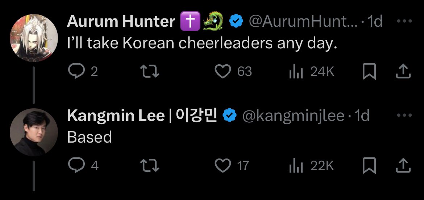The height and width of the screenshot is (200, 424).
Task: View analytics for Kangmin Lee's 22K-view reply
Action: (296, 166)
